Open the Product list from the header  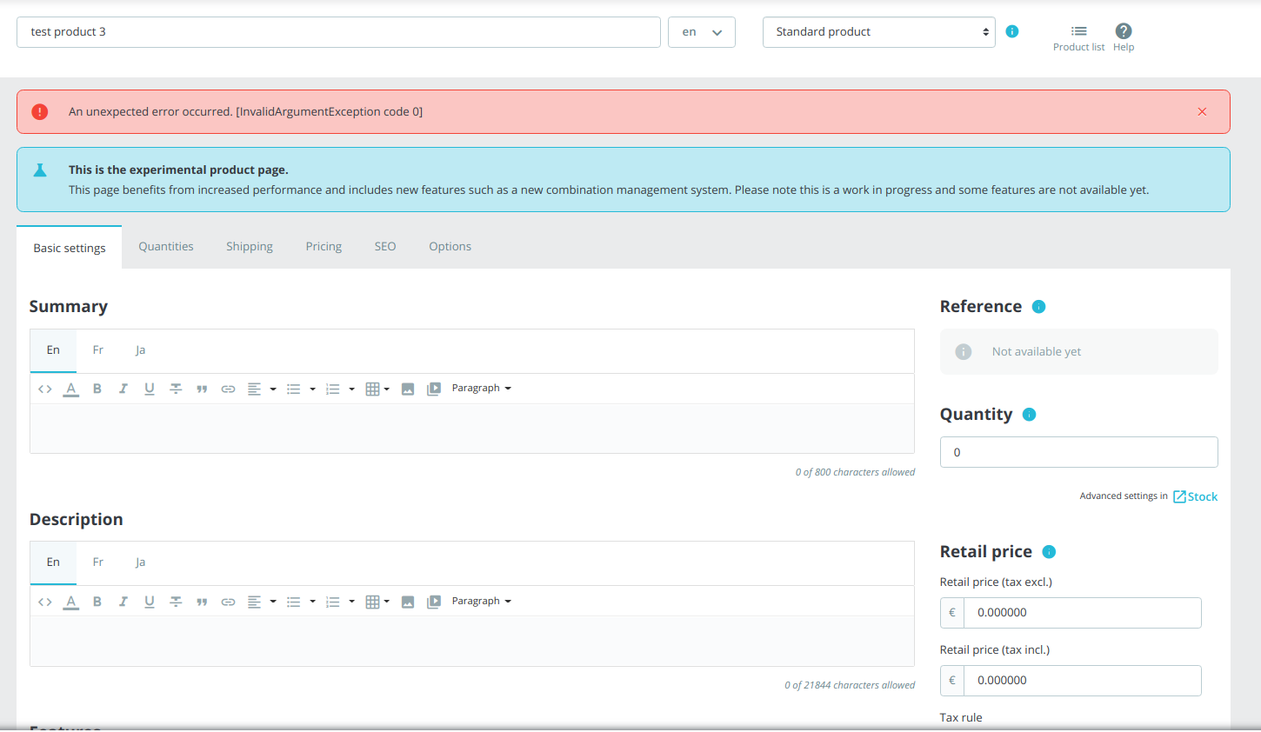pyautogui.click(x=1078, y=37)
